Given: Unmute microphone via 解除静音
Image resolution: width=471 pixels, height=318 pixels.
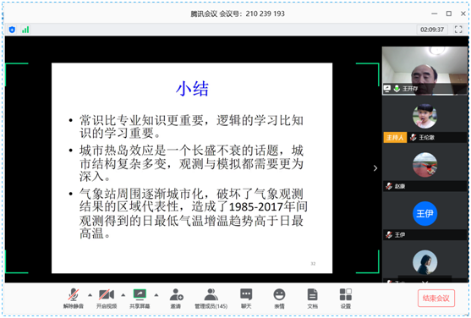Looking at the screenshot, I should [x=74, y=299].
